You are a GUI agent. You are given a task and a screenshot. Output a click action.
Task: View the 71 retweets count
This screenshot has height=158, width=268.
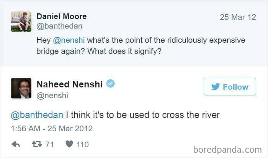pos(49,145)
